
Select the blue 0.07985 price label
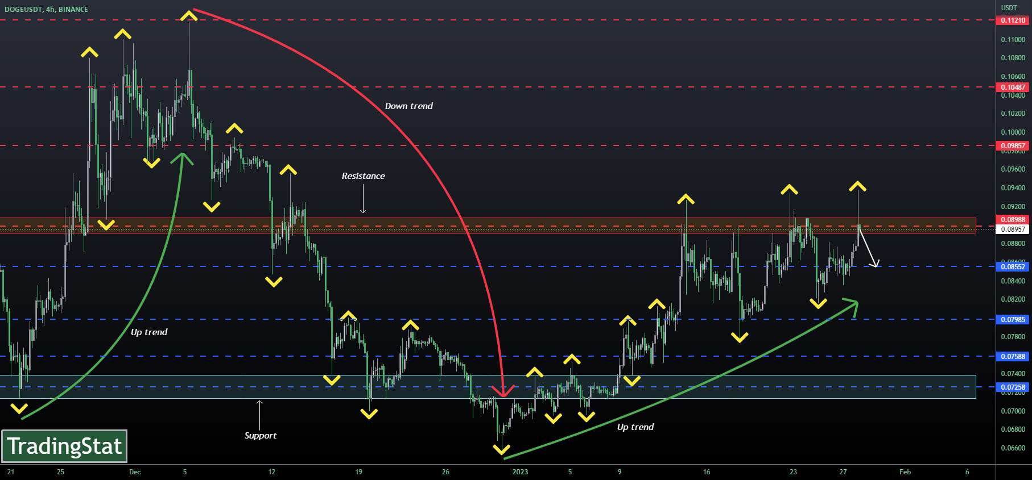[x=1013, y=320]
